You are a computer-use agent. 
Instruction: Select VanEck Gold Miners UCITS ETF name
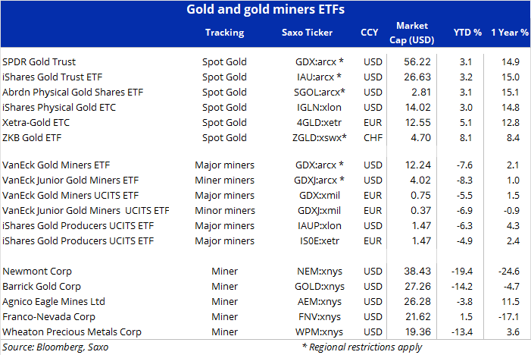[70, 195]
